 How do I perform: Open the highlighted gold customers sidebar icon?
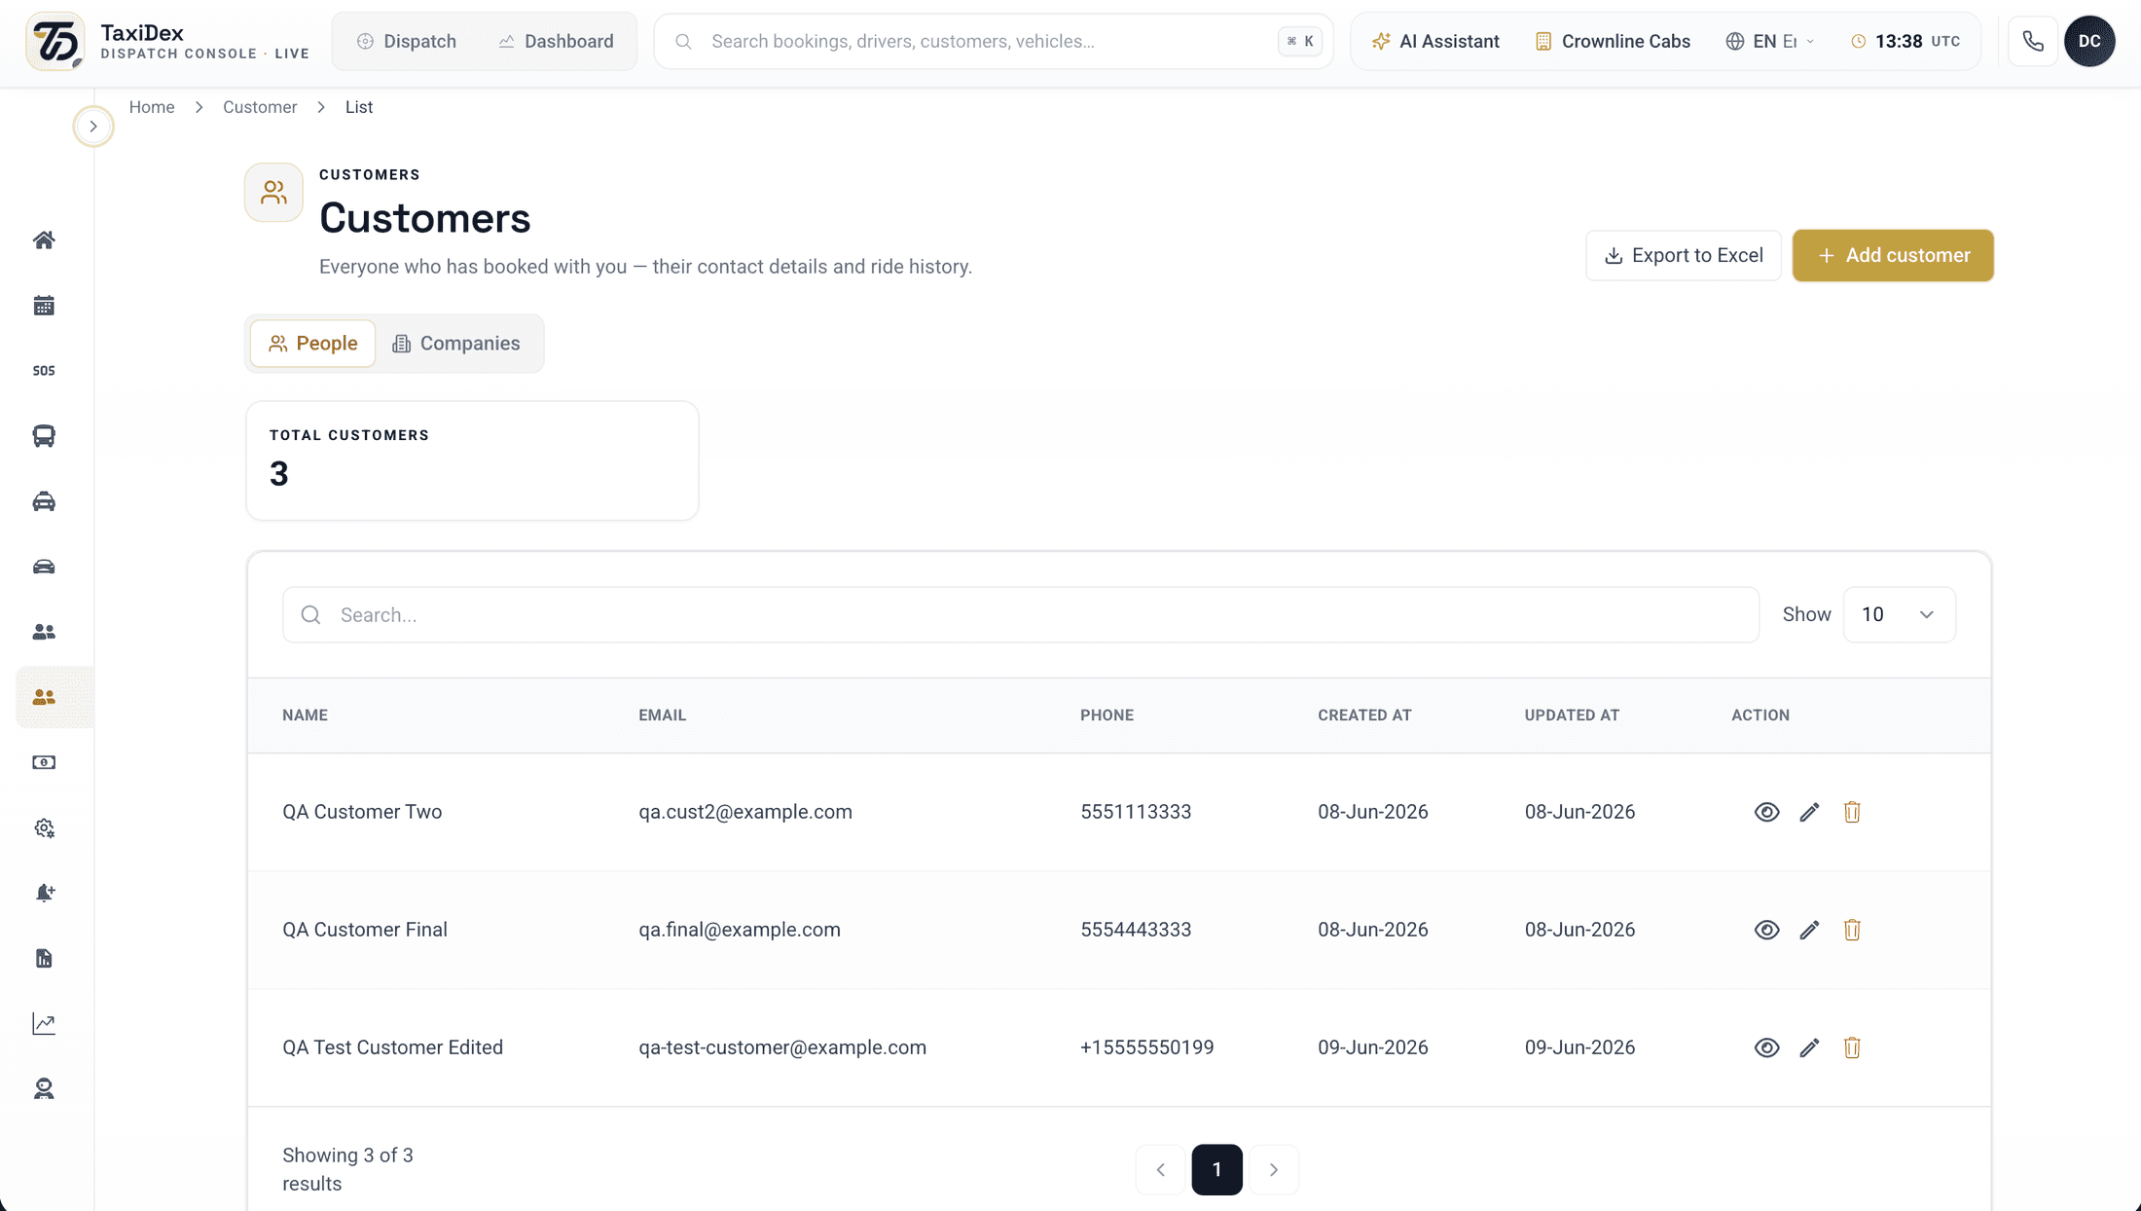(x=44, y=697)
